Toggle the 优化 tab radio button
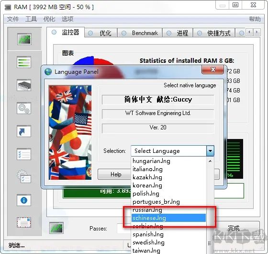268x254 pixels. point(90,33)
